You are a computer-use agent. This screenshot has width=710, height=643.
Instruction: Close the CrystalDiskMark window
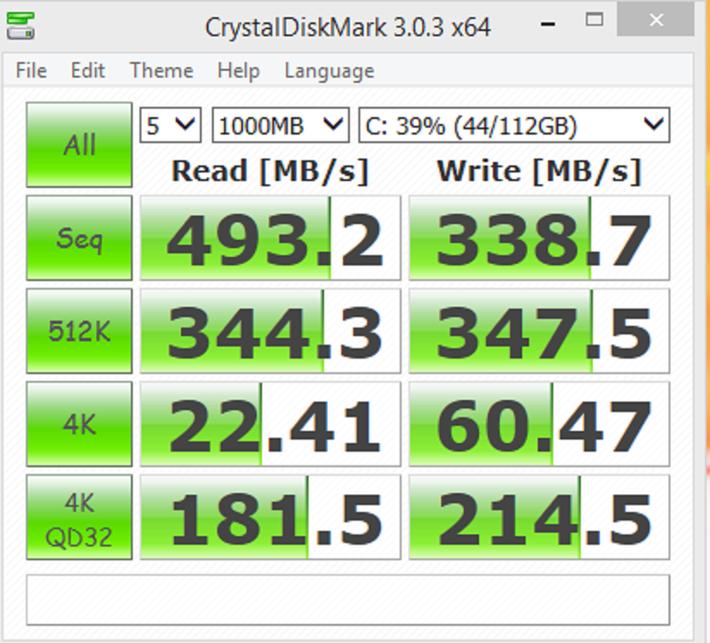pyautogui.click(x=656, y=20)
